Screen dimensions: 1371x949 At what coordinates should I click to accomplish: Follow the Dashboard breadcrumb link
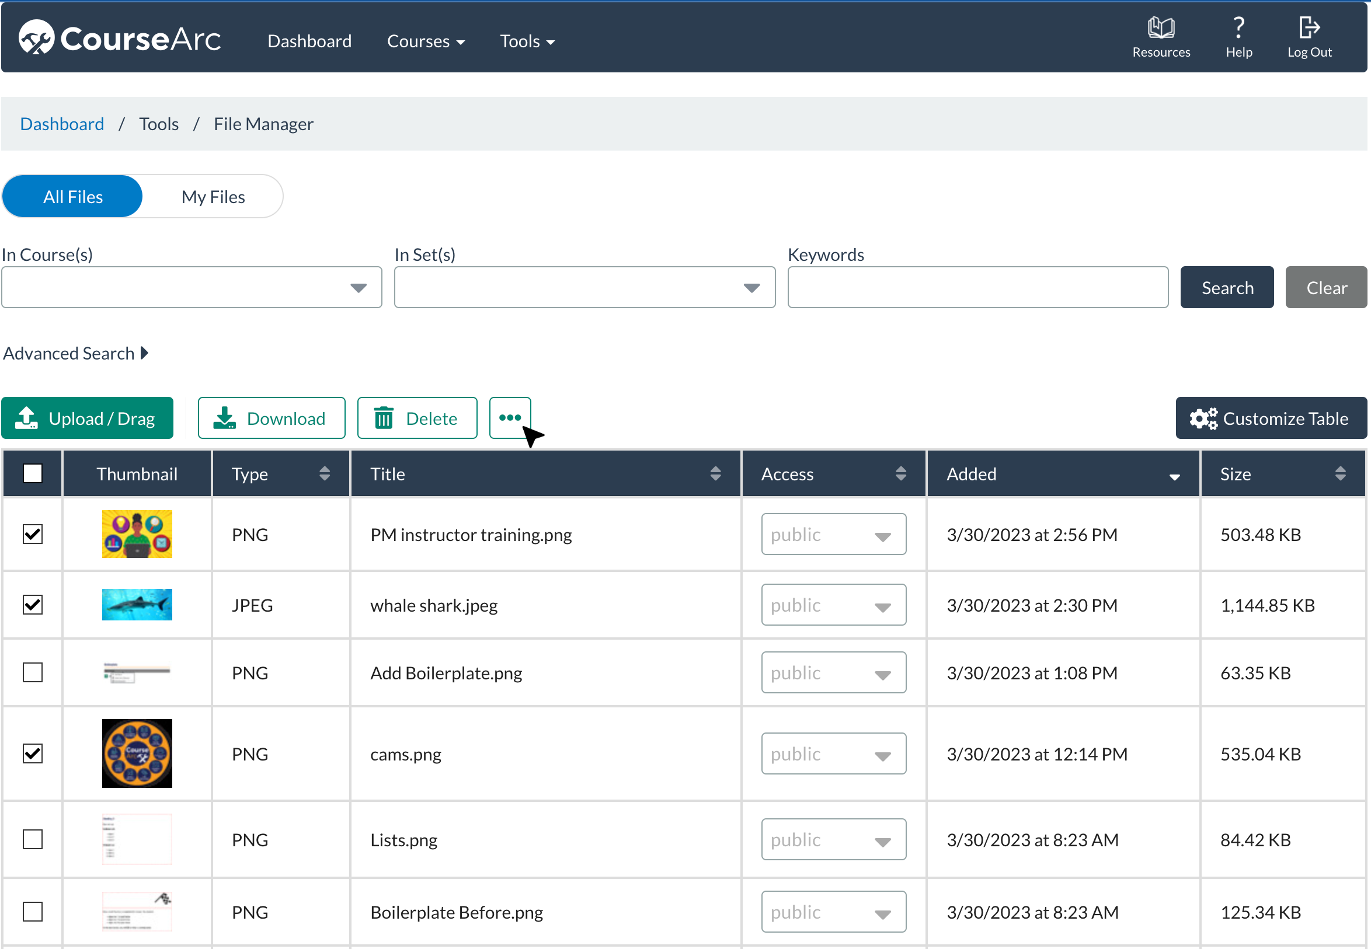[x=62, y=124]
